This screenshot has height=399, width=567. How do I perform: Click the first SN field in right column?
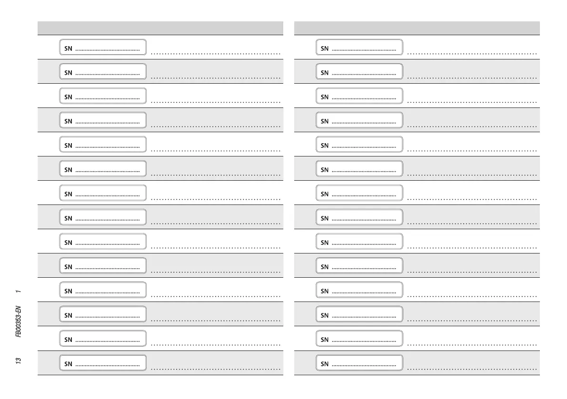point(359,48)
